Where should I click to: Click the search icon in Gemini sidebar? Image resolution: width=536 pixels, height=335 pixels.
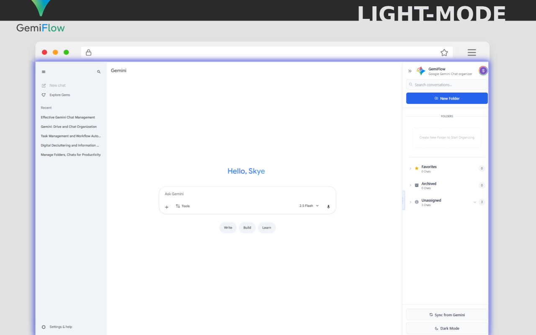click(x=99, y=72)
